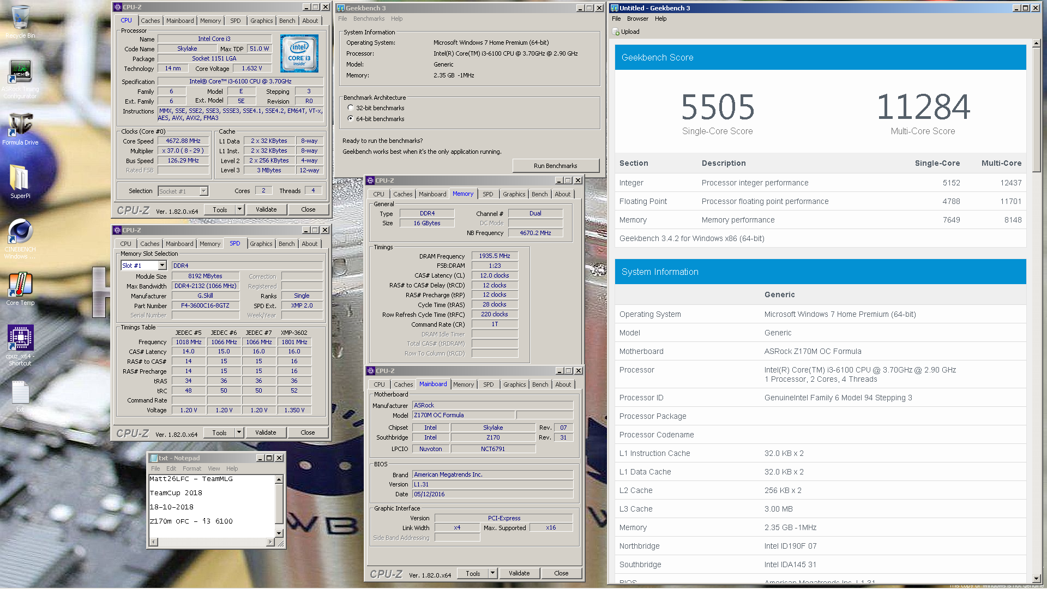Switch to Caches tab in CPU-Z CPU window
1047x589 pixels.
click(x=150, y=21)
